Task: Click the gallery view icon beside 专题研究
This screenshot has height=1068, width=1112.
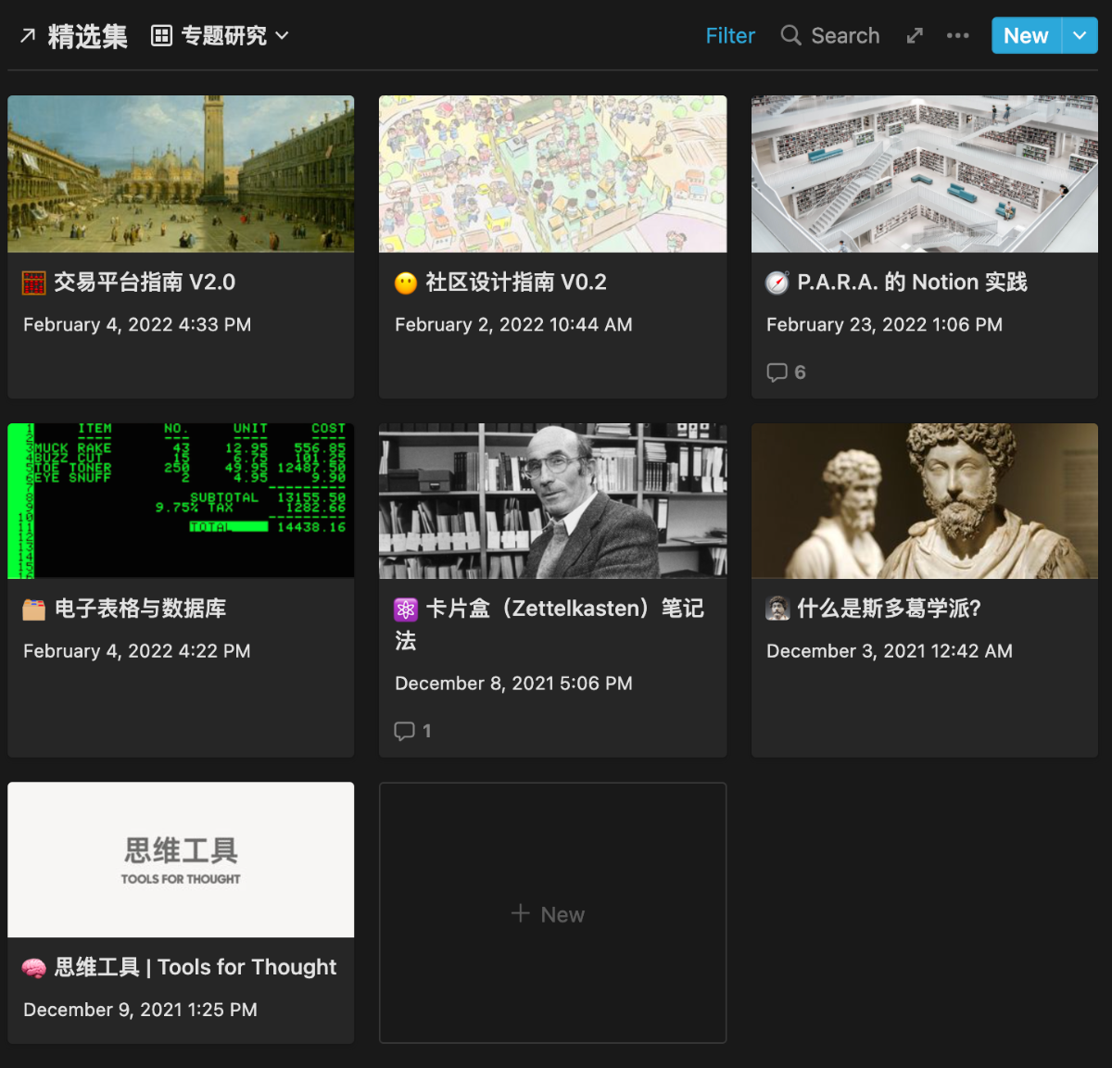Action: point(162,36)
